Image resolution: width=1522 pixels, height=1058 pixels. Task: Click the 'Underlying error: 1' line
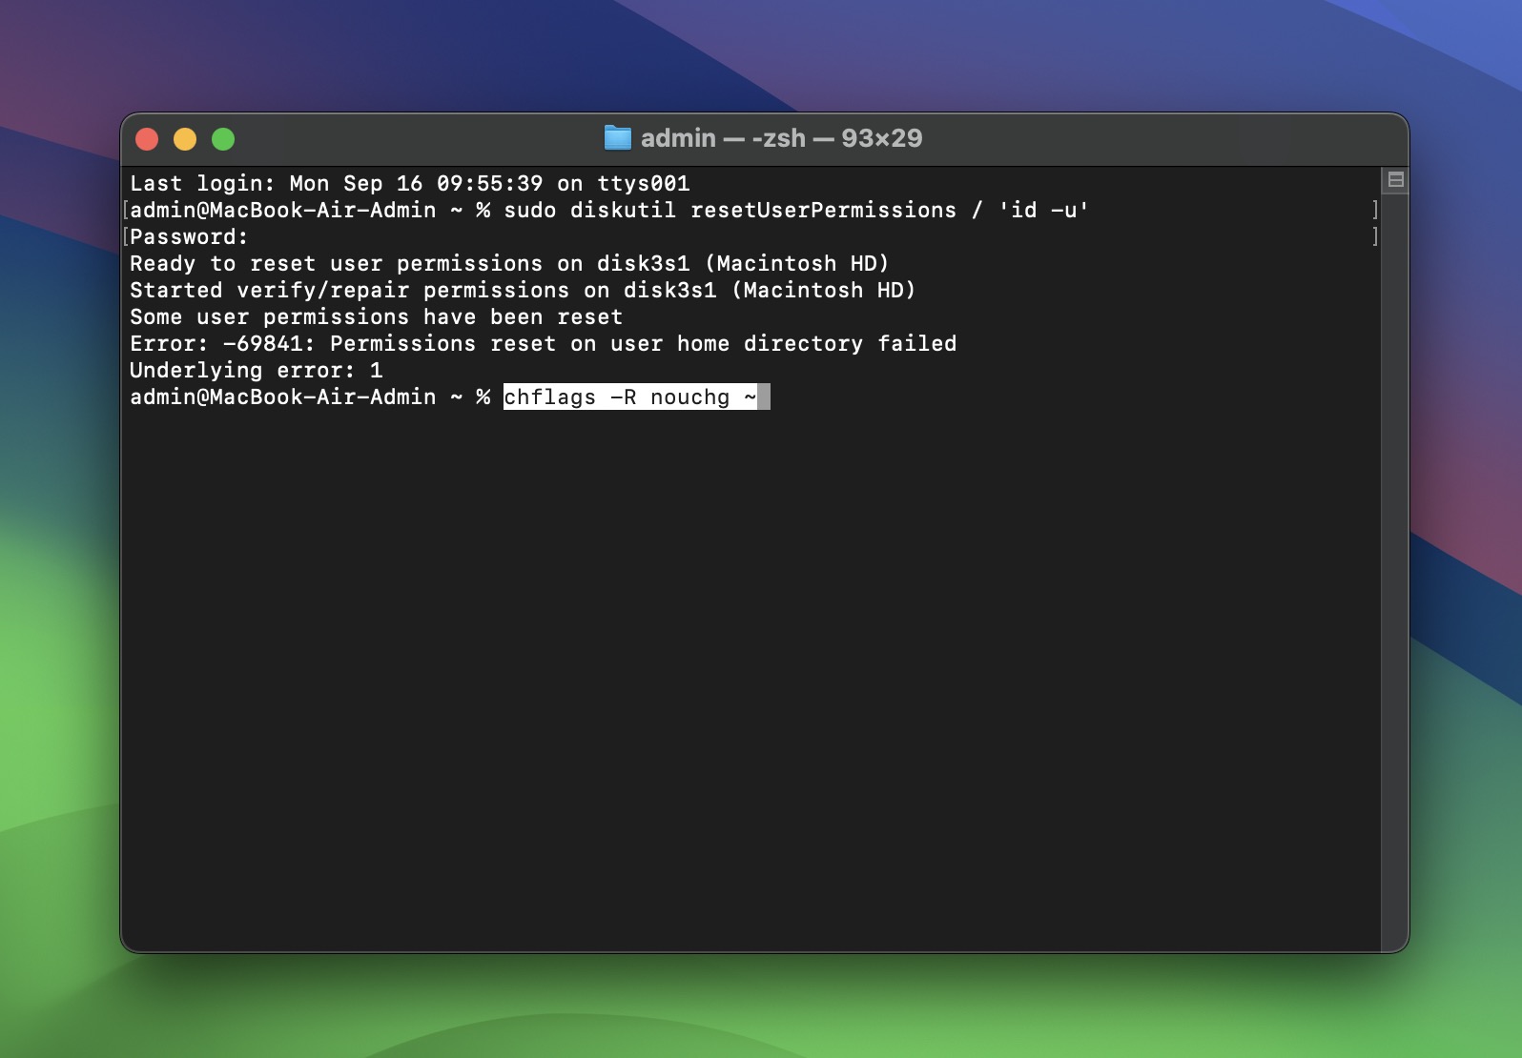coord(256,370)
